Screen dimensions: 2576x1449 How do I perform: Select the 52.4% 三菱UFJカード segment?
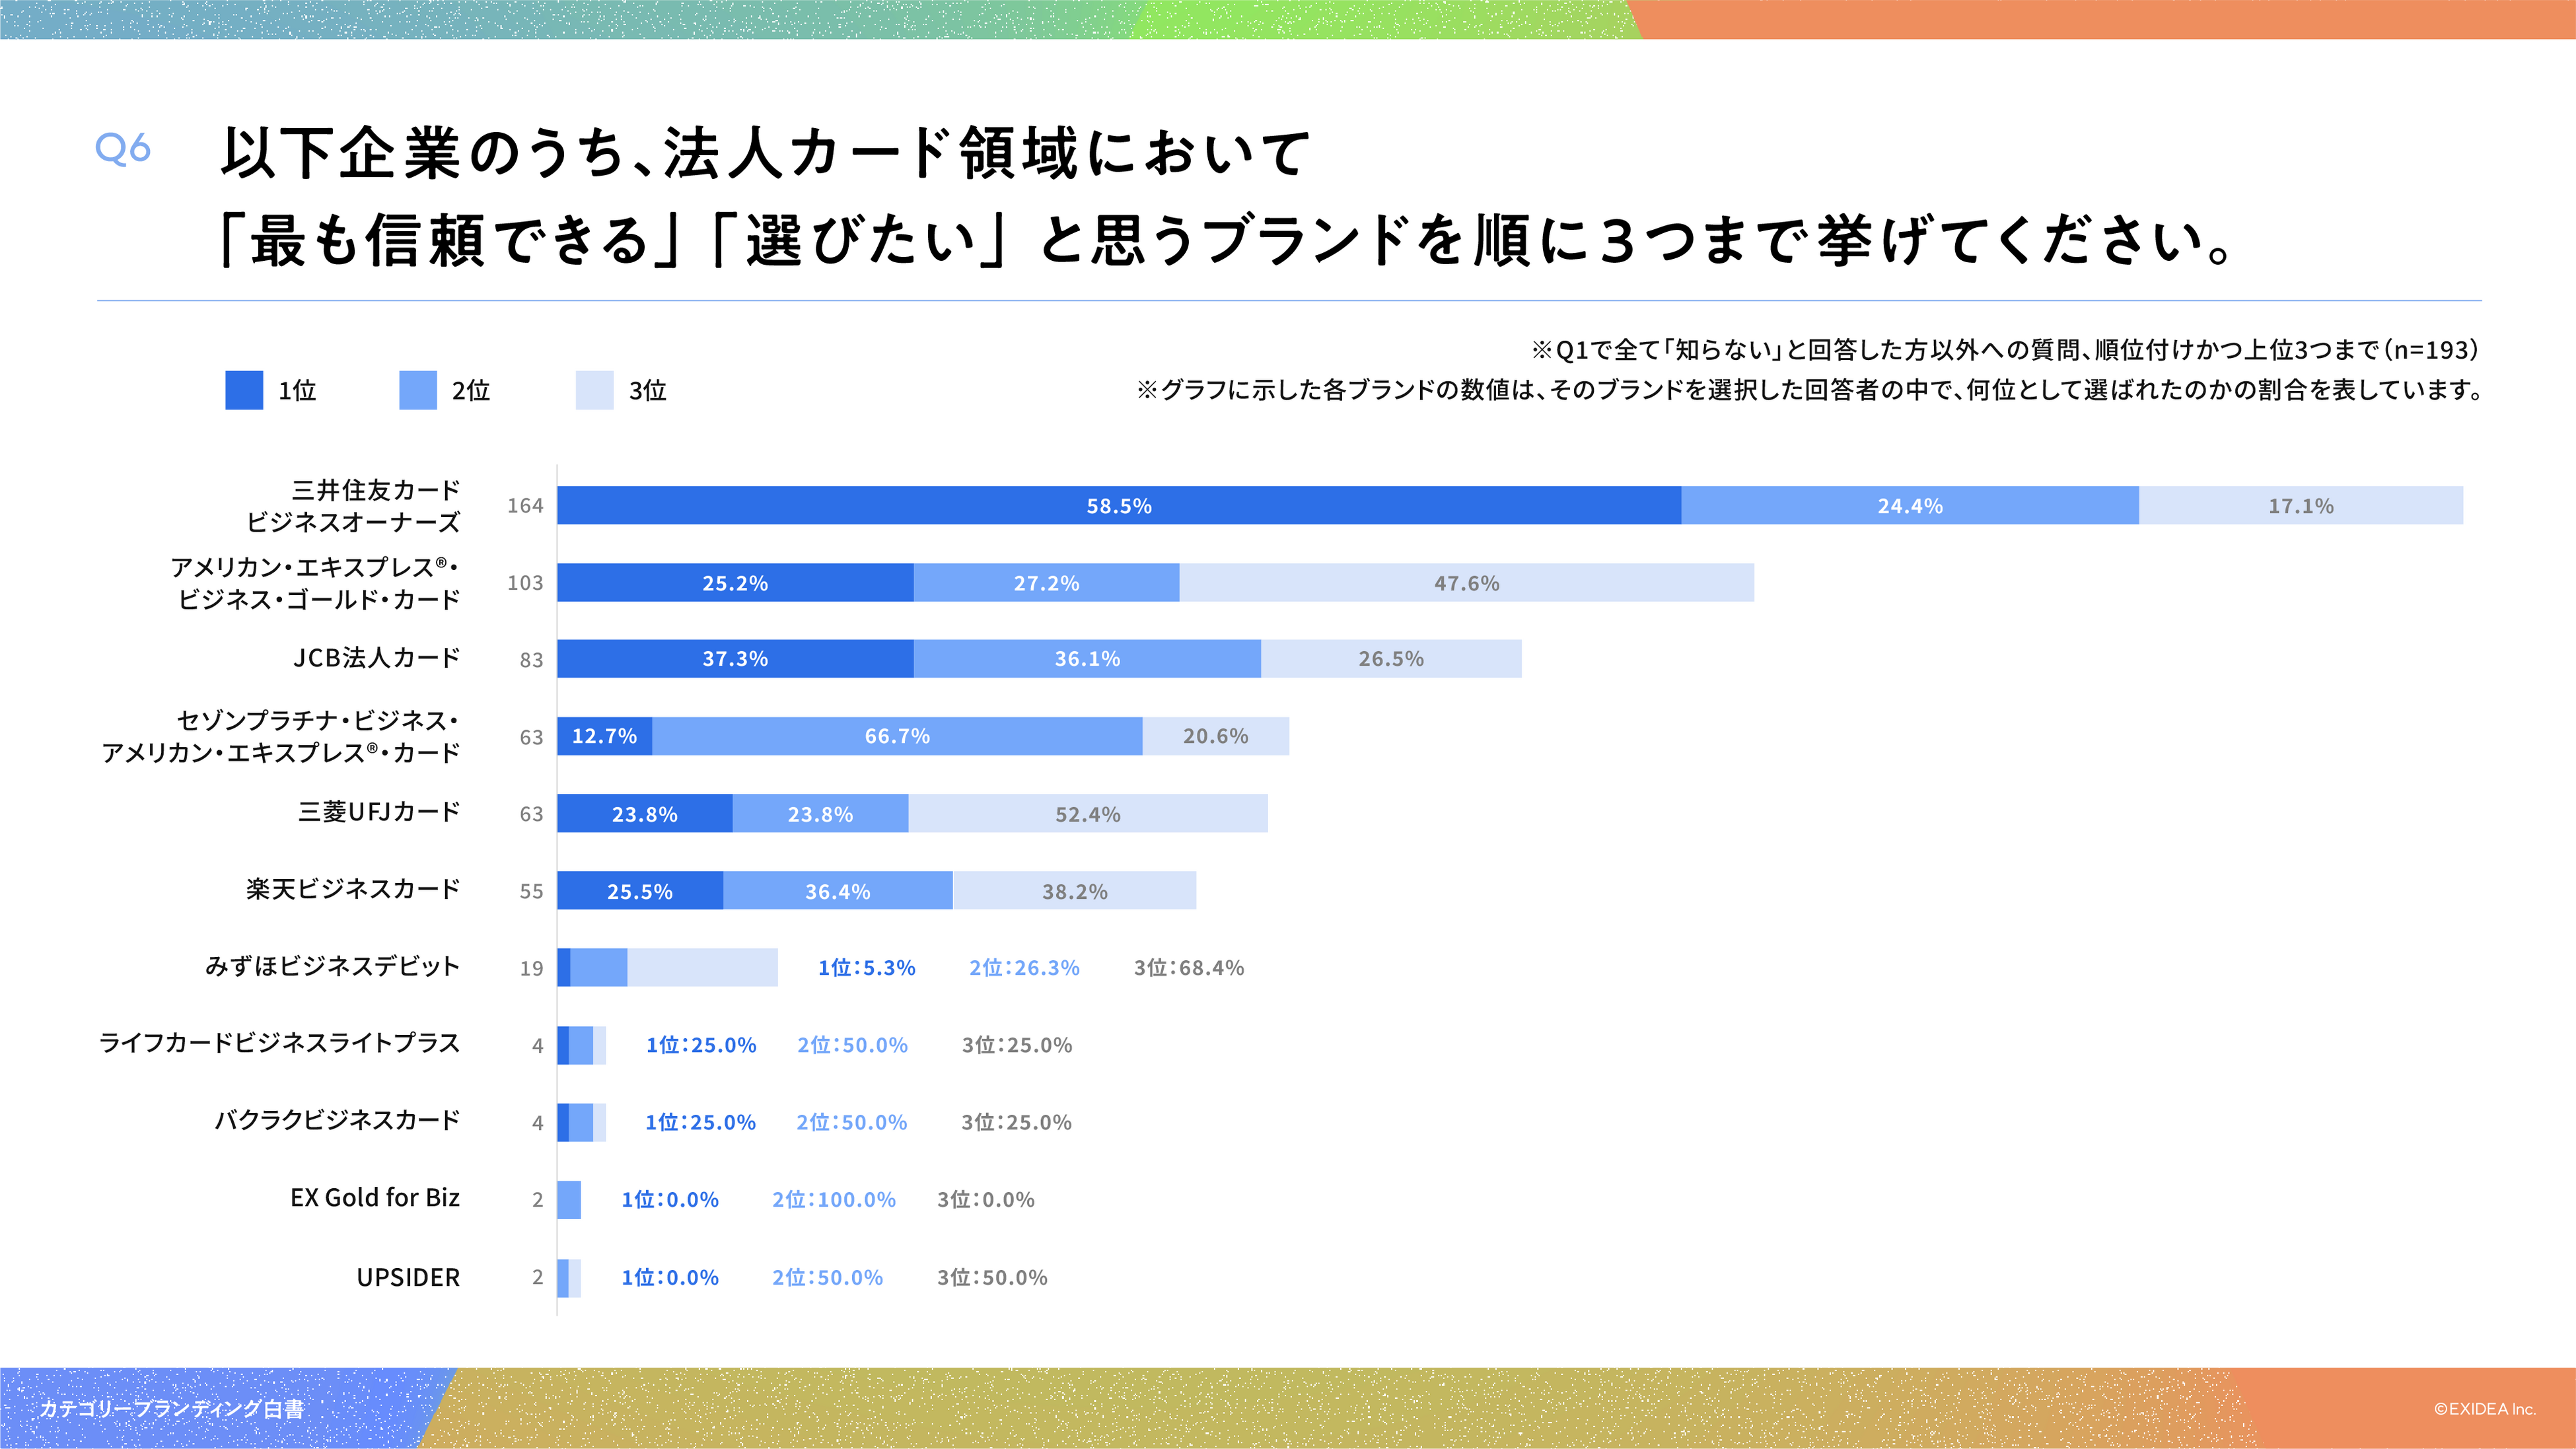pyautogui.click(x=1088, y=814)
